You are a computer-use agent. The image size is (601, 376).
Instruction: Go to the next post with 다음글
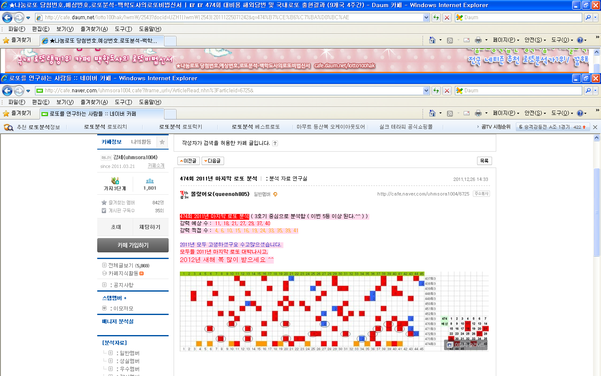(213, 161)
